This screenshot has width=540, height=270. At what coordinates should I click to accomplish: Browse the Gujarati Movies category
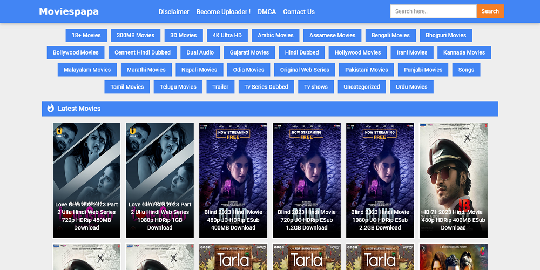click(x=249, y=52)
